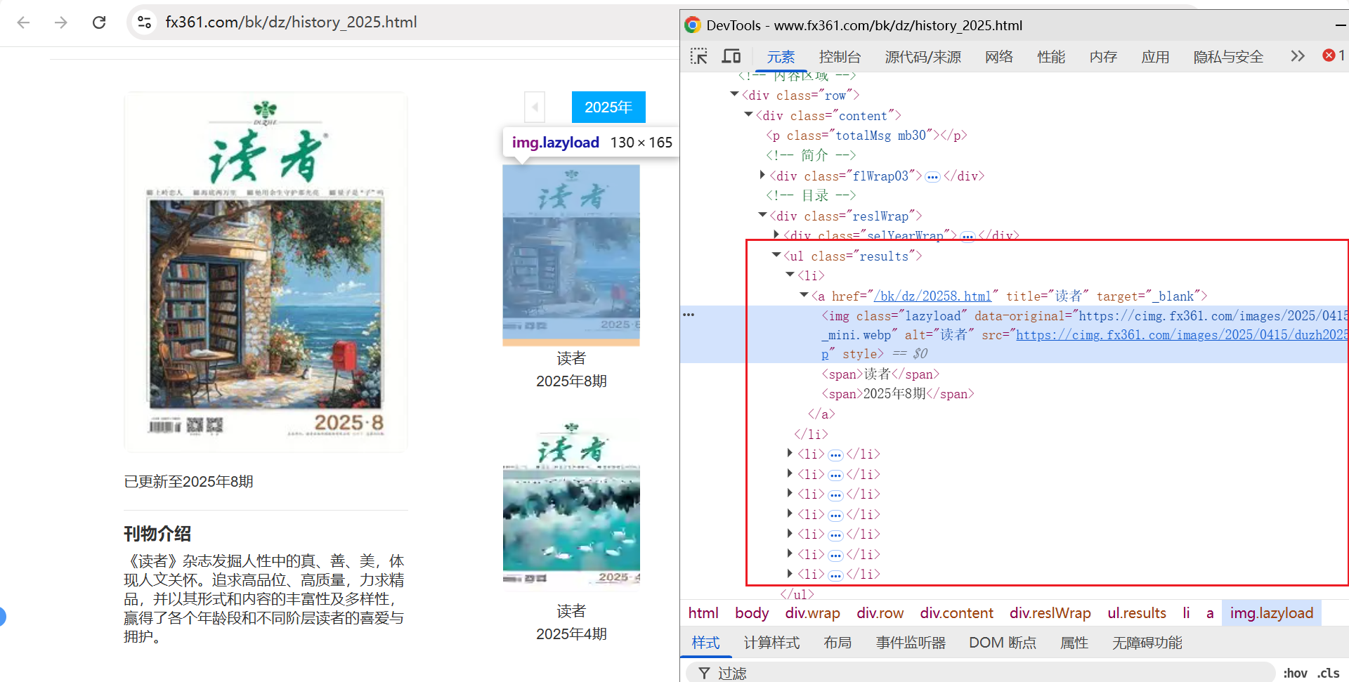Open 无障碍功能 pane tab

1147,643
